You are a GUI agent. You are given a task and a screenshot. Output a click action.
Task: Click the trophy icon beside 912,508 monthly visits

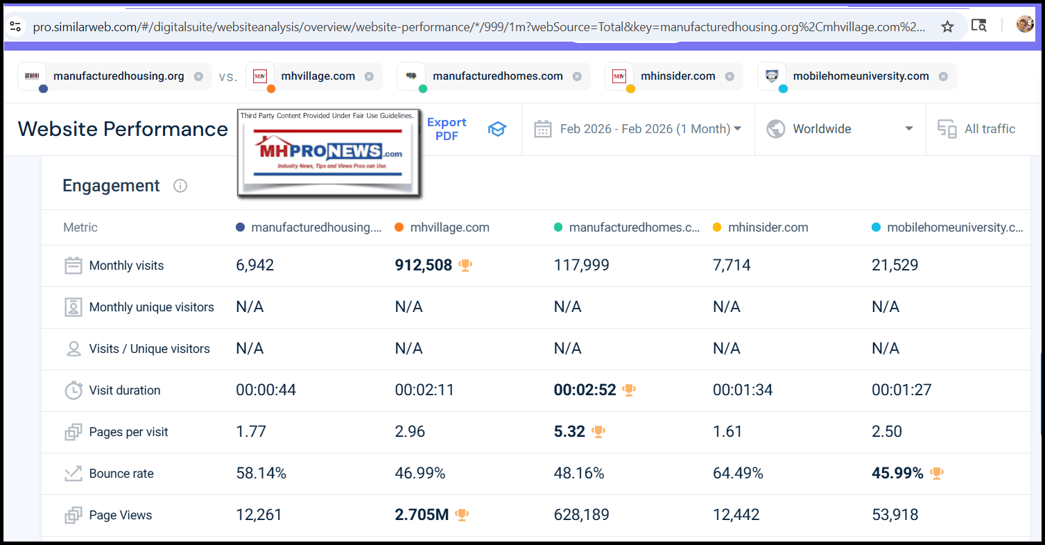[465, 264]
